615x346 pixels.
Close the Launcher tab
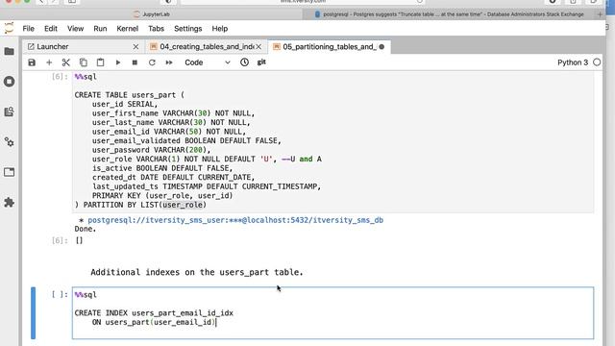point(135,47)
